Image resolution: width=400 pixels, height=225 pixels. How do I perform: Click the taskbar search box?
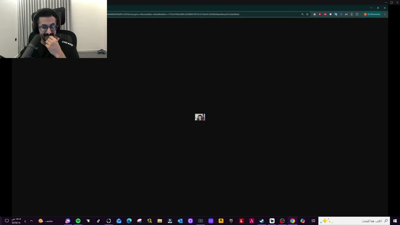click(x=354, y=221)
